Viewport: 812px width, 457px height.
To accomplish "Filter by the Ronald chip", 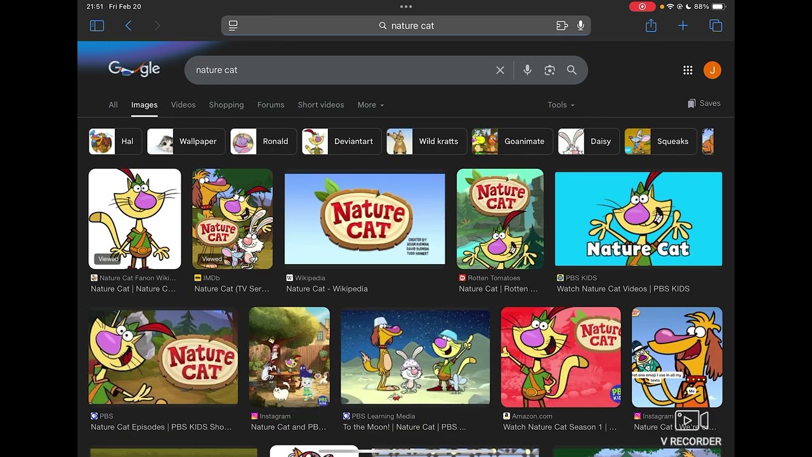I will click(x=263, y=142).
